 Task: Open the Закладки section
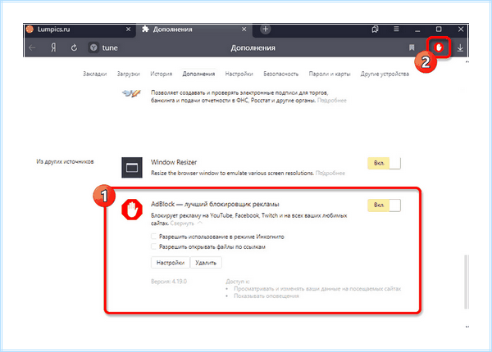pos(95,74)
